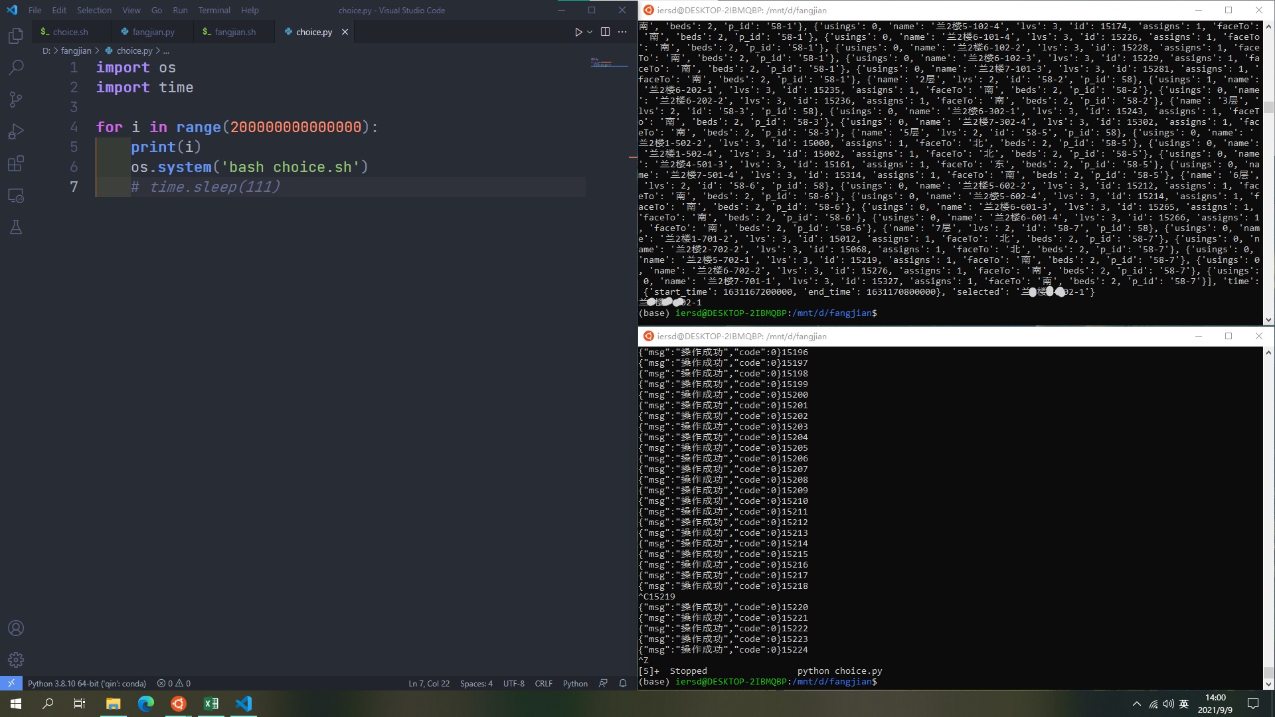Open the Windows Start menu

pos(16,704)
